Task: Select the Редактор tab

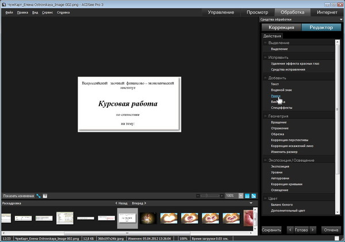Action: pyautogui.click(x=321, y=27)
